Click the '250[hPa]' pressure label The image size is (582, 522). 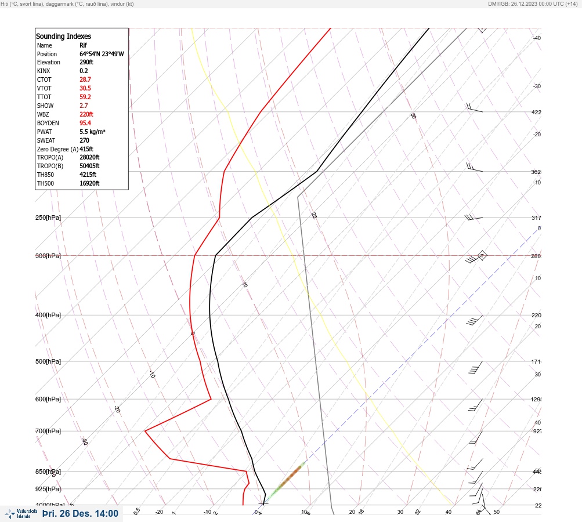tap(48, 217)
